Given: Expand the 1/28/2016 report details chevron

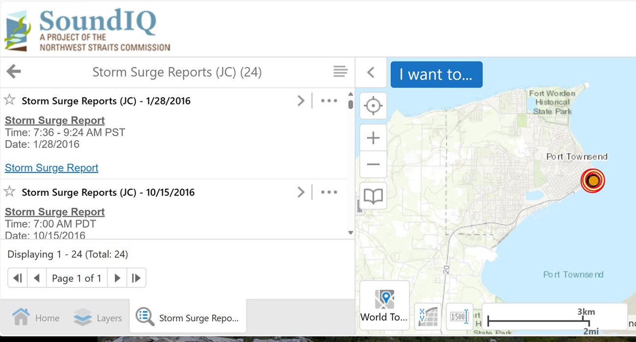Looking at the screenshot, I should [x=301, y=101].
